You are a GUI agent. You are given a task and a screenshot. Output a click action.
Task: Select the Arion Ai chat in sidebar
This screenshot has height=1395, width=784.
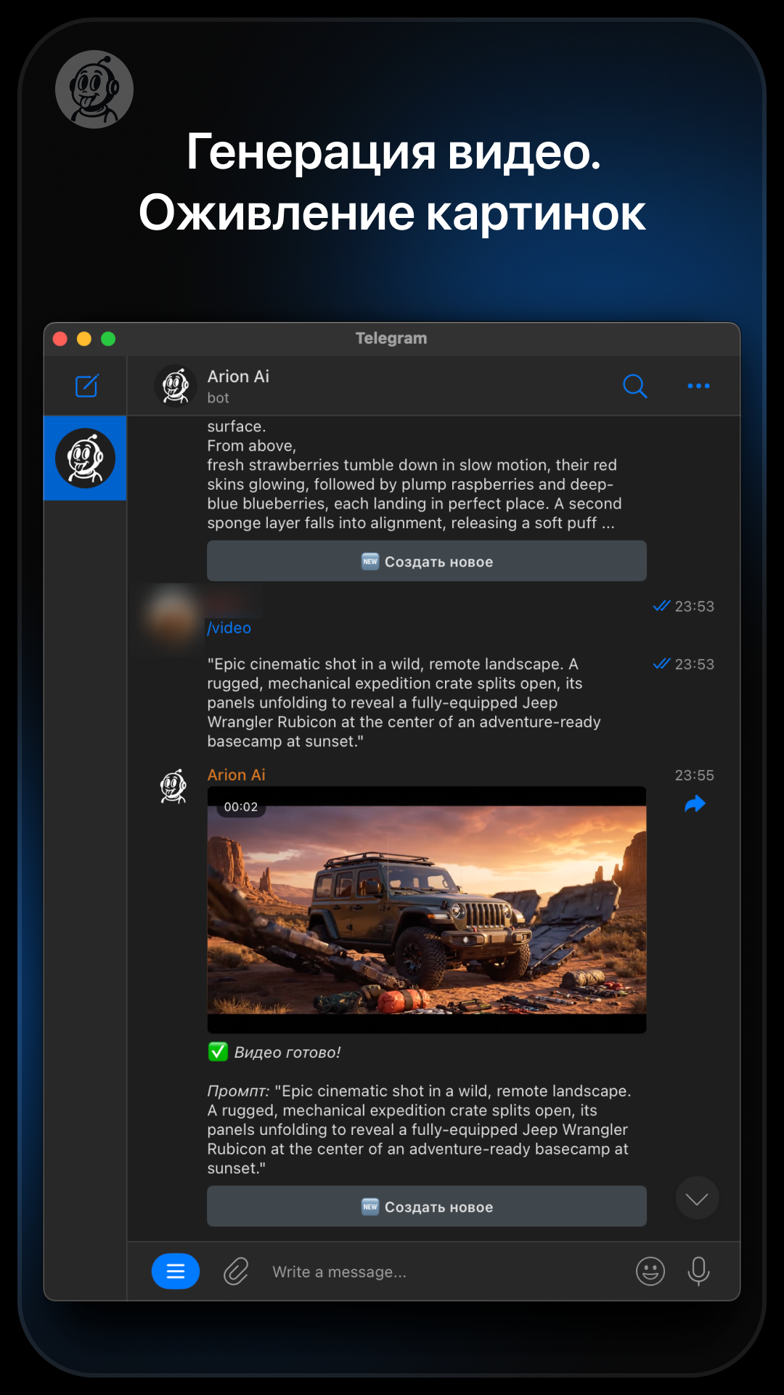point(86,458)
